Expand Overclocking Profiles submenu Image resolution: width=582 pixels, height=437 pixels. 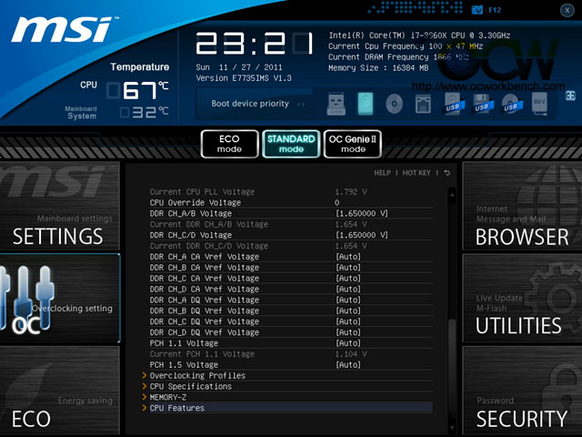pos(197,376)
